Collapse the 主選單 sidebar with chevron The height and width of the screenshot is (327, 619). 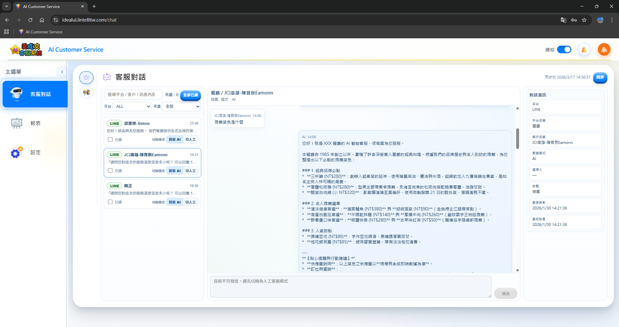pyautogui.click(x=62, y=72)
